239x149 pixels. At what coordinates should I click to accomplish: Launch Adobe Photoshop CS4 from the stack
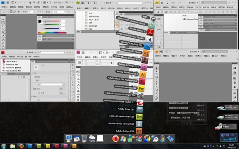click(x=147, y=46)
